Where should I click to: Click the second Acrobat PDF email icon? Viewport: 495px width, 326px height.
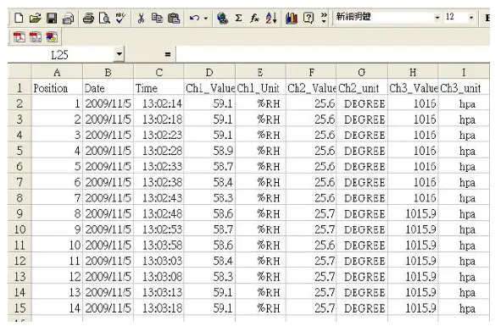36,37
